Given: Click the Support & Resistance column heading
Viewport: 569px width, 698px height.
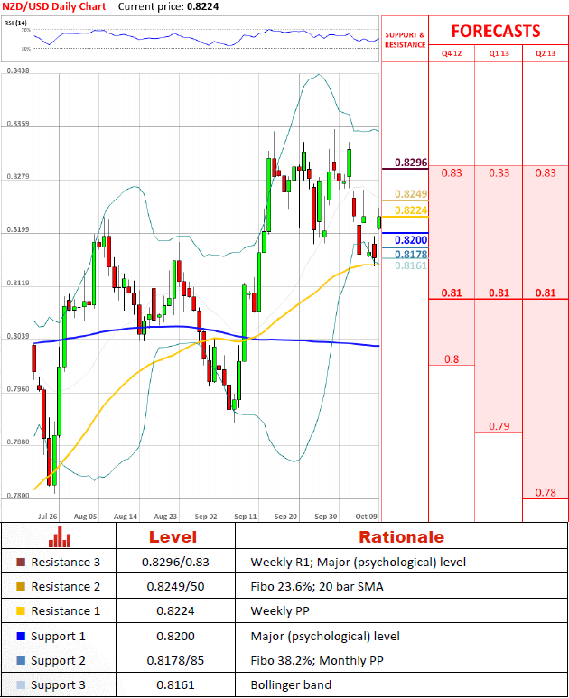Looking at the screenshot, I should point(404,40).
